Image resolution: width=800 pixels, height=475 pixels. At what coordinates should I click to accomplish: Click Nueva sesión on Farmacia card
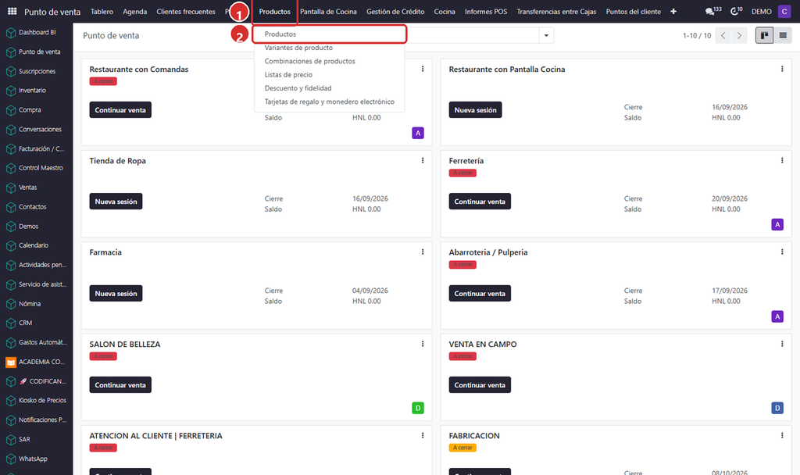coord(116,294)
